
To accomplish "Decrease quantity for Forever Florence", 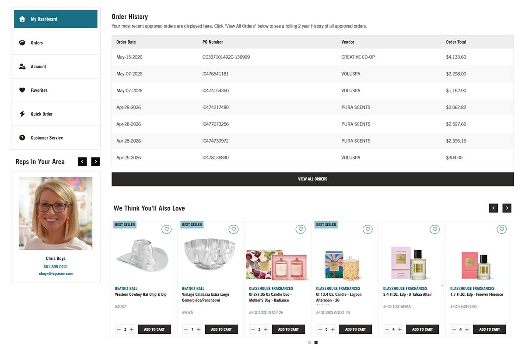I will click(x=454, y=329).
